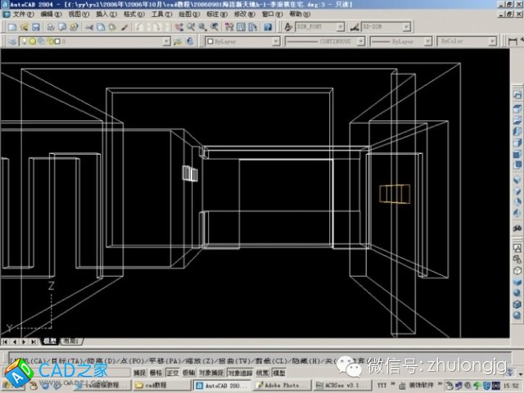Switch to Adobe Photo taskbar button
This screenshot has height=393, width=524.
click(x=269, y=385)
